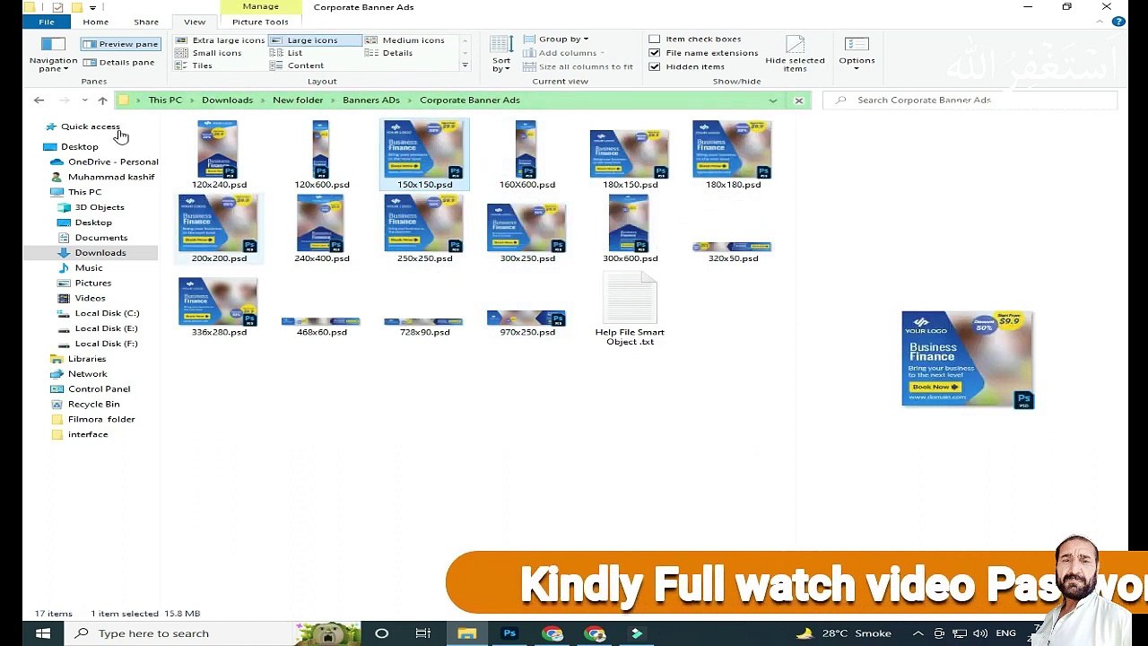Image resolution: width=1148 pixels, height=646 pixels.
Task: Select the 970x250.psd file
Action: [527, 323]
